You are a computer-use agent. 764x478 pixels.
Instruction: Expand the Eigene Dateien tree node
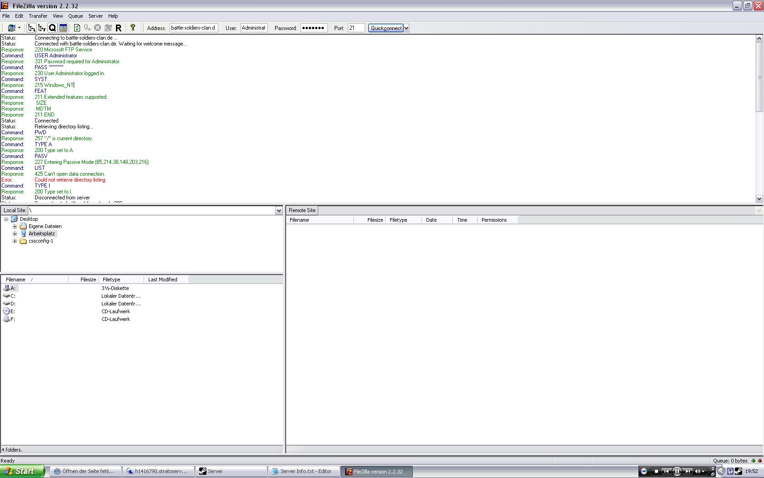pyautogui.click(x=15, y=226)
